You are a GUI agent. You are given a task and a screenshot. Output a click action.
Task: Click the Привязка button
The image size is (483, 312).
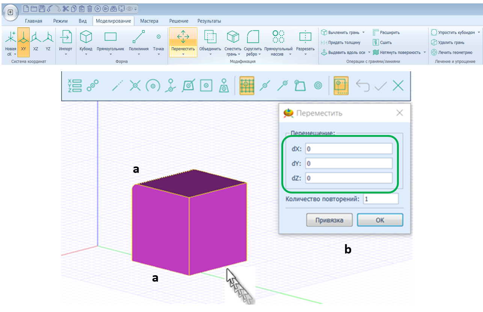click(x=329, y=220)
